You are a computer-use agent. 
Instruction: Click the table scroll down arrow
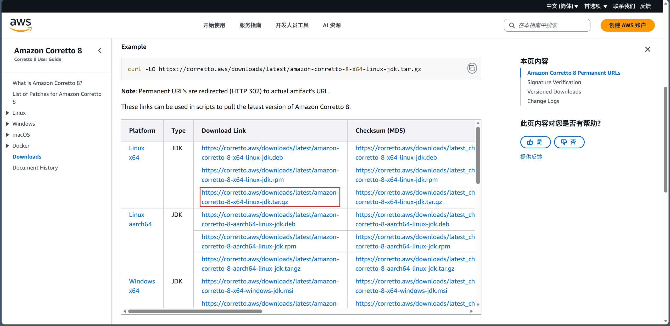pos(478,305)
